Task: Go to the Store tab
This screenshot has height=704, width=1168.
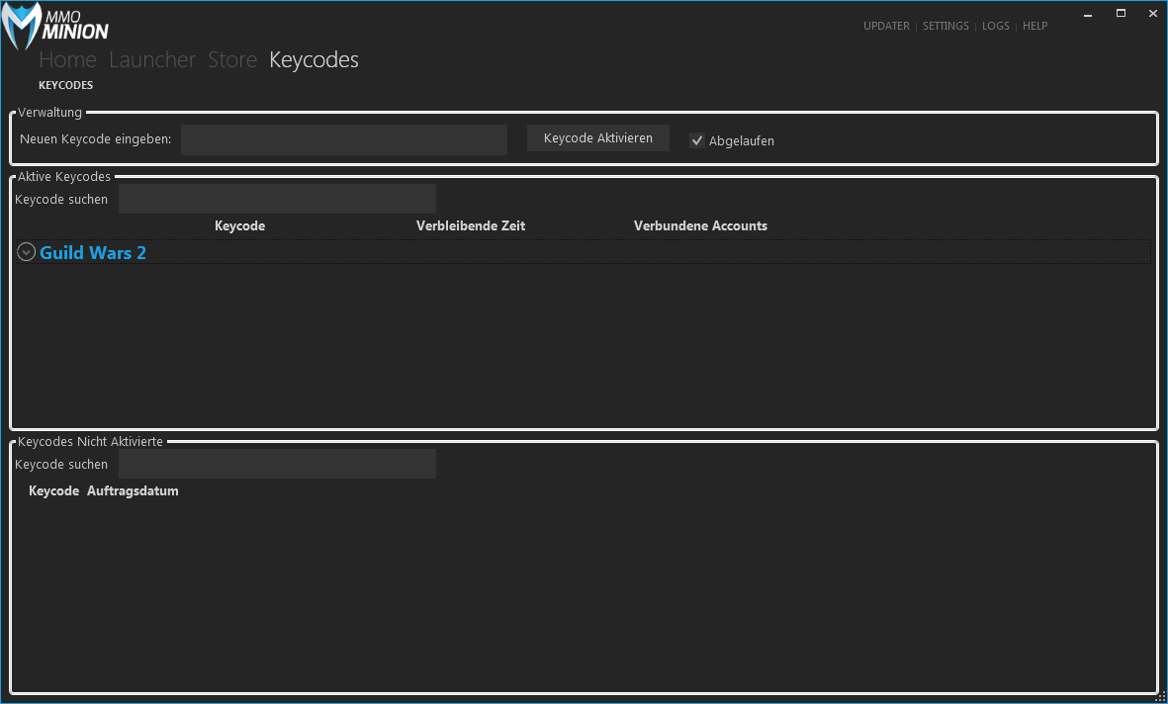Action: 232,60
